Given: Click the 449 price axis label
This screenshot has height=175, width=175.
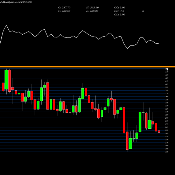Looking at the screenshot, I should [167, 72].
